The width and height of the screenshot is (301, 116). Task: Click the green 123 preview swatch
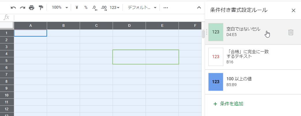(x=216, y=32)
